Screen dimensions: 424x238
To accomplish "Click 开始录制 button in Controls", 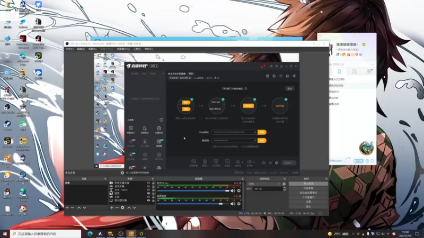I will 308,188.
